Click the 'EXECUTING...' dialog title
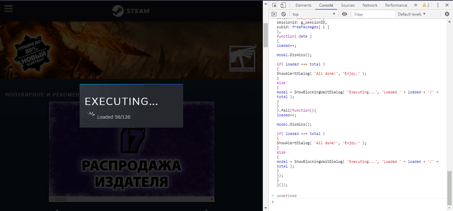Image resolution: width=453 pixels, height=211 pixels. point(121,102)
